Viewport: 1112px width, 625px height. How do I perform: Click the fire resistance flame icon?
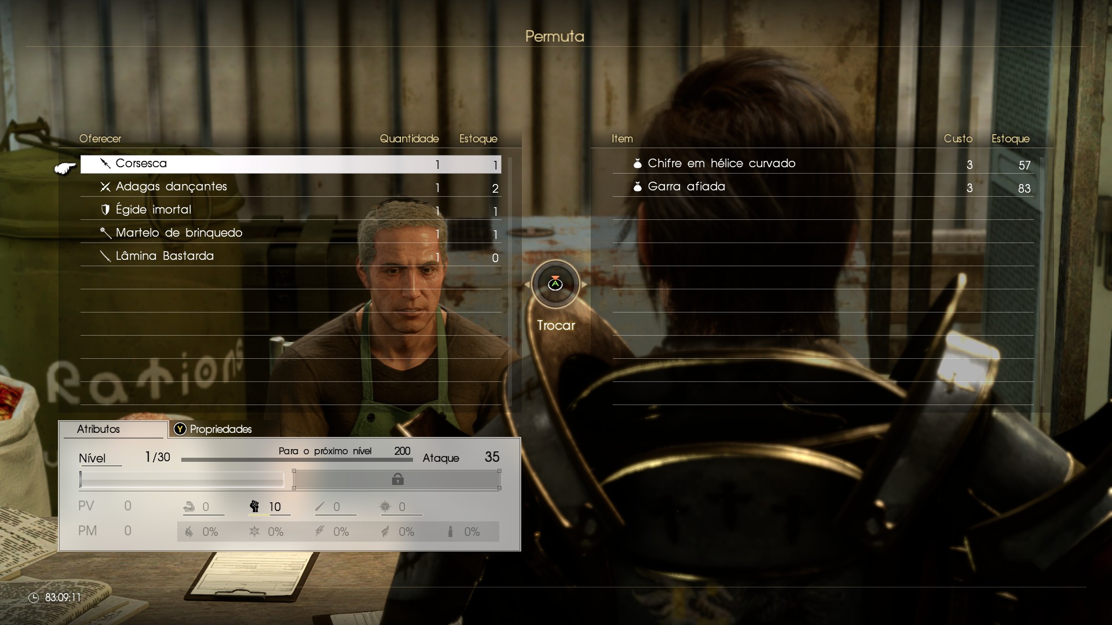tap(189, 531)
